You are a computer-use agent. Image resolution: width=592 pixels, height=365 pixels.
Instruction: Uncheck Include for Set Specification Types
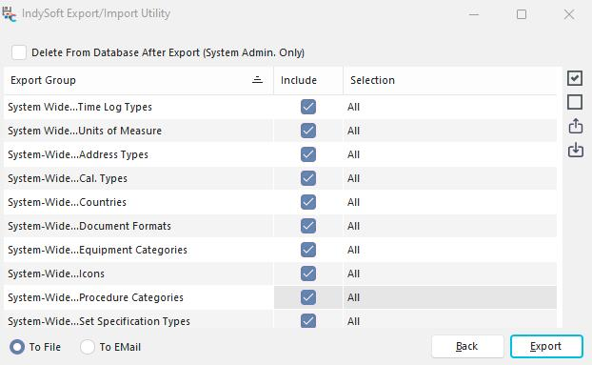(x=308, y=321)
